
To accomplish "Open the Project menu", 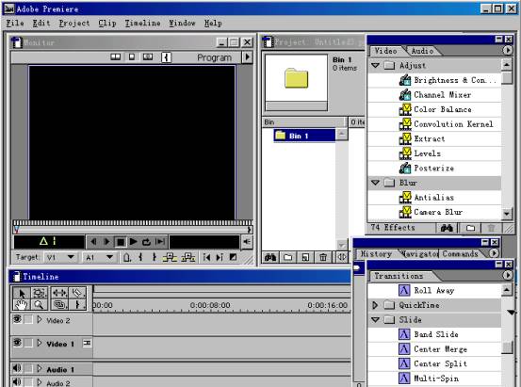I will coord(74,23).
